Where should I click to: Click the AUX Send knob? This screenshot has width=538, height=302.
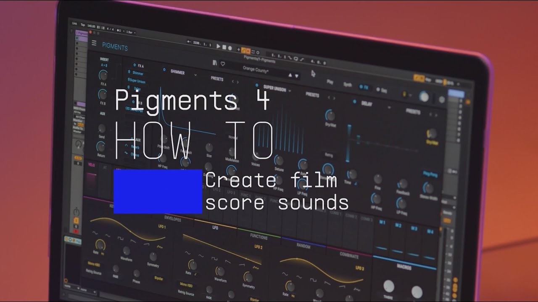tap(101, 129)
